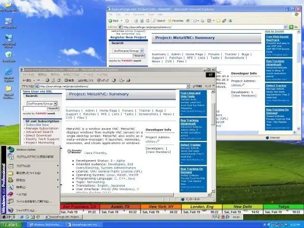The height and width of the screenshot is (228, 304).
Task: Open the Software/Group dropdown in the rear window
Action: coord(128,51)
